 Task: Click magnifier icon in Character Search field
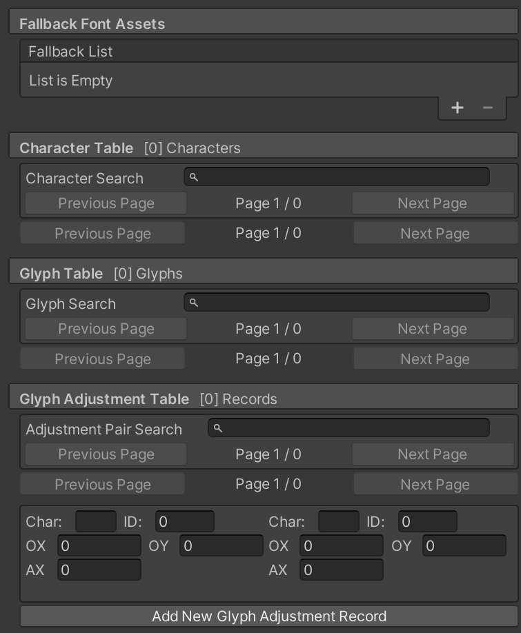(x=194, y=177)
